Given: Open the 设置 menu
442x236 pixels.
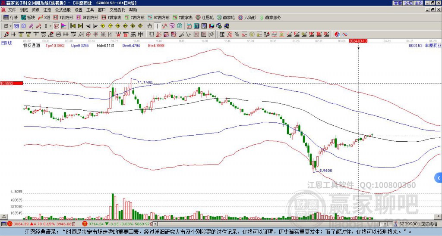Looking at the screenshot, I should pos(79,10).
